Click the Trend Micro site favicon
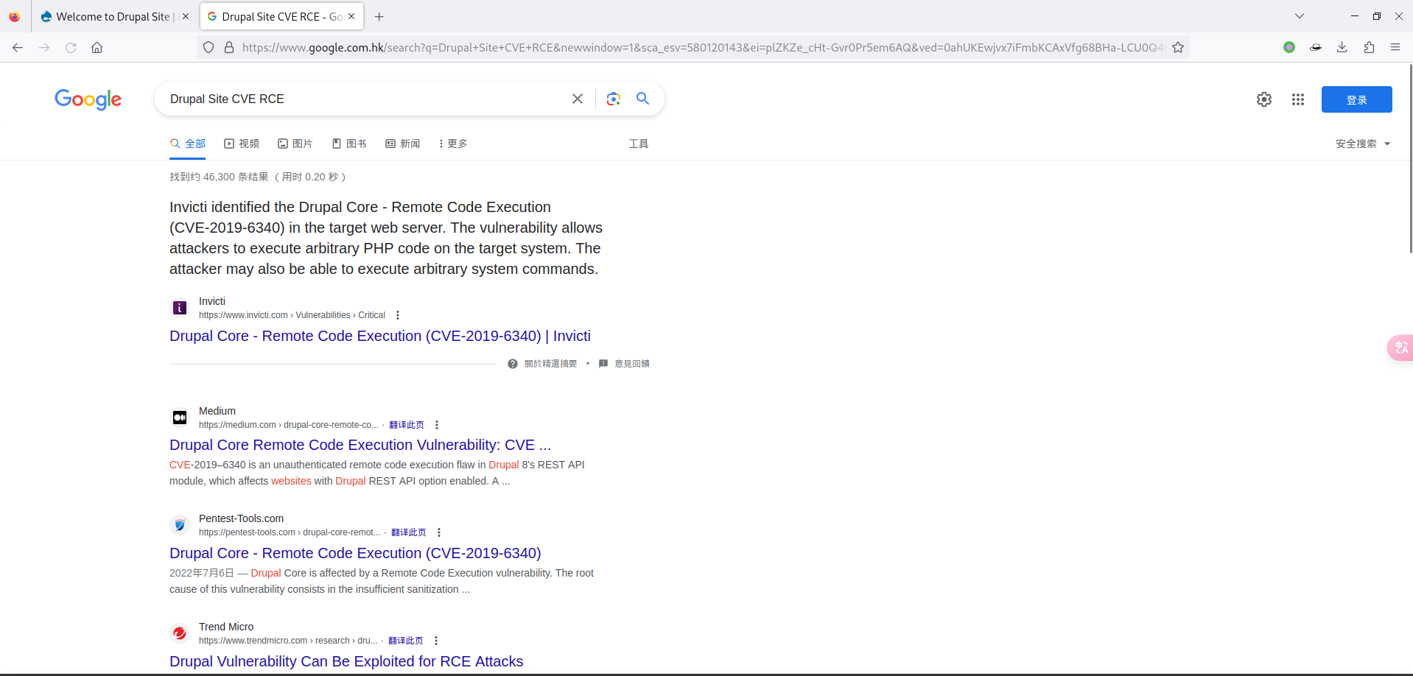Image resolution: width=1413 pixels, height=676 pixels. point(180,633)
